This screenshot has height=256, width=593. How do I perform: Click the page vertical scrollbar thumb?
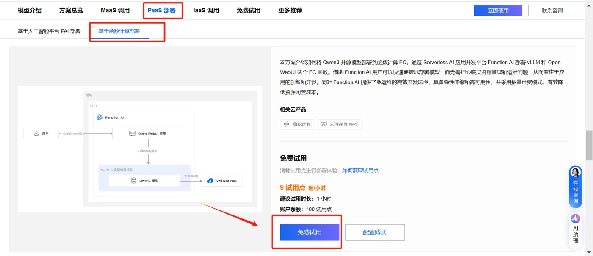pyautogui.click(x=589, y=145)
